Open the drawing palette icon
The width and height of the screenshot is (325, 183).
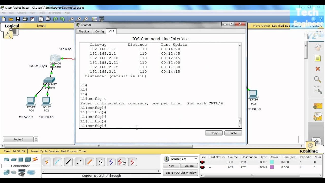[94, 19]
